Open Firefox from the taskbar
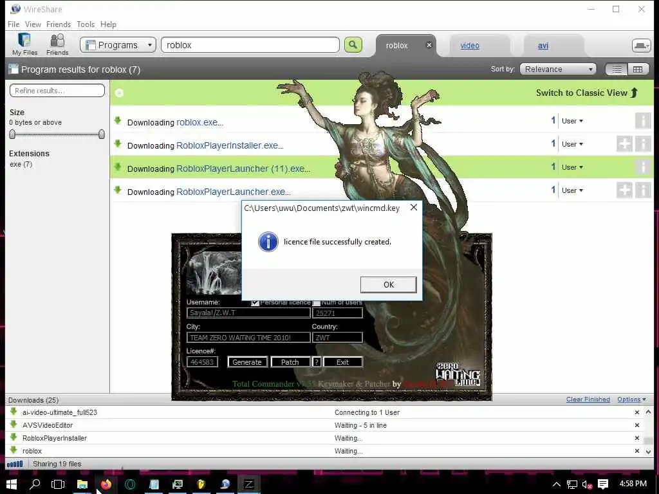659x494 pixels. 106,484
